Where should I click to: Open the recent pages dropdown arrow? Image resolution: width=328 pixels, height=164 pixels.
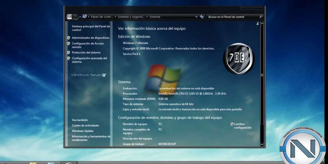pos(80,17)
